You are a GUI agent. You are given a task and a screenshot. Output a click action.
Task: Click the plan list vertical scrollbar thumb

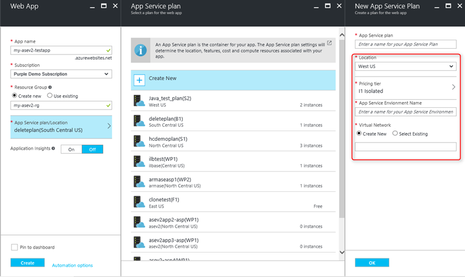coord(342,129)
